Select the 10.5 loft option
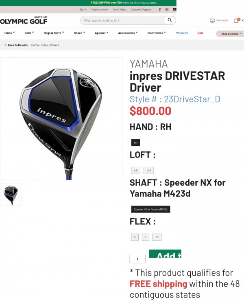This screenshot has width=244, height=300. click(149, 171)
